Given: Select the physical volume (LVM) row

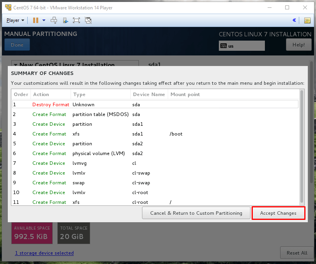Looking at the screenshot, I should click(155, 153).
